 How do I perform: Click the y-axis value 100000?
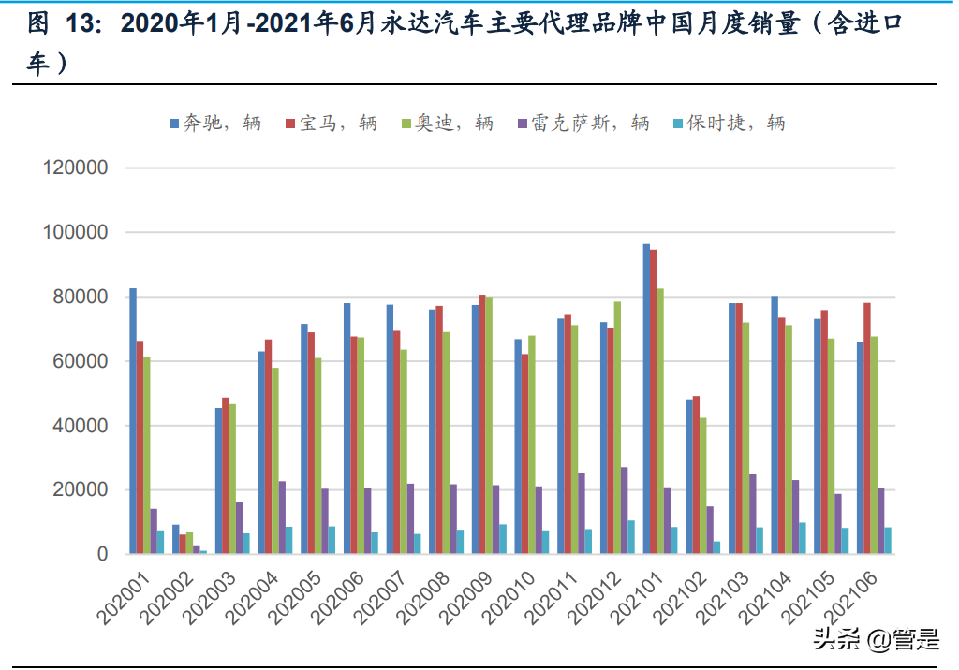(x=75, y=232)
